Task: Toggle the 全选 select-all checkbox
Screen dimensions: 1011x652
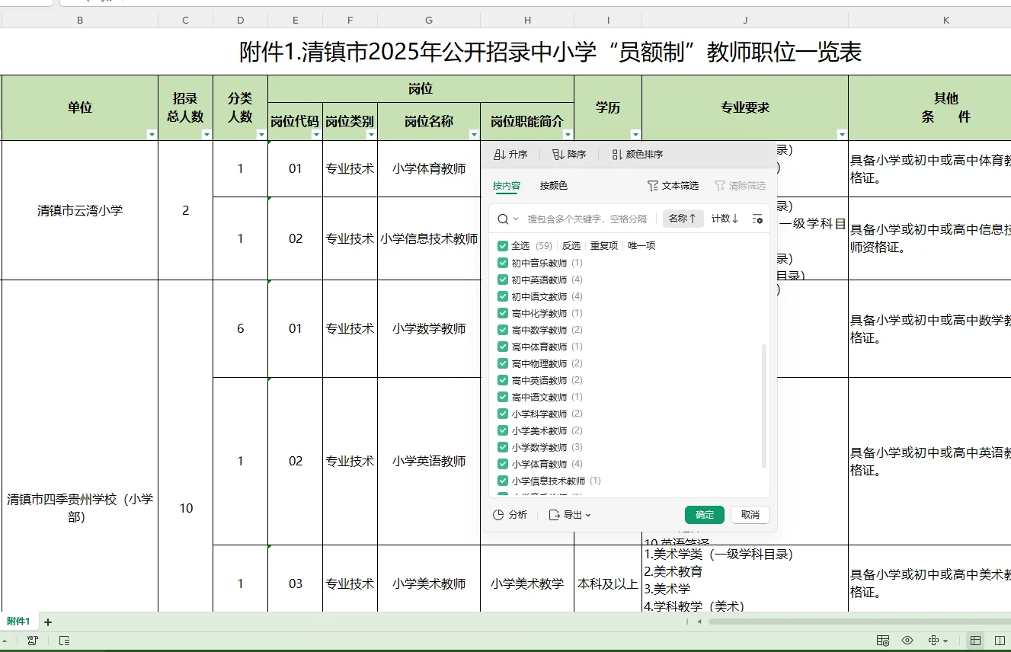Action: [x=503, y=246]
